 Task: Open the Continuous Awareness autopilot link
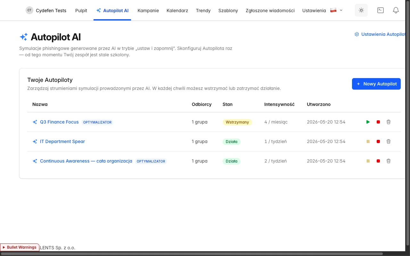(86, 161)
